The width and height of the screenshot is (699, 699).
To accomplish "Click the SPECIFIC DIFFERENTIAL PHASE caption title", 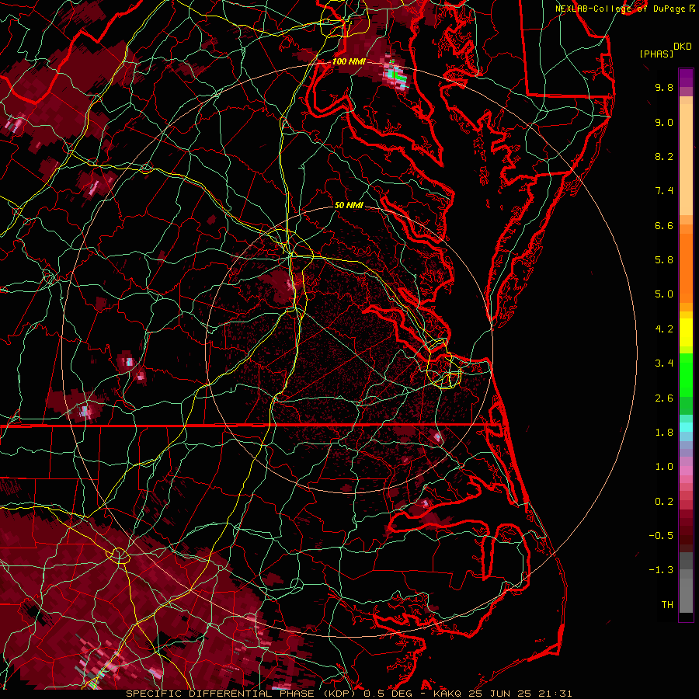I will (x=221, y=694).
